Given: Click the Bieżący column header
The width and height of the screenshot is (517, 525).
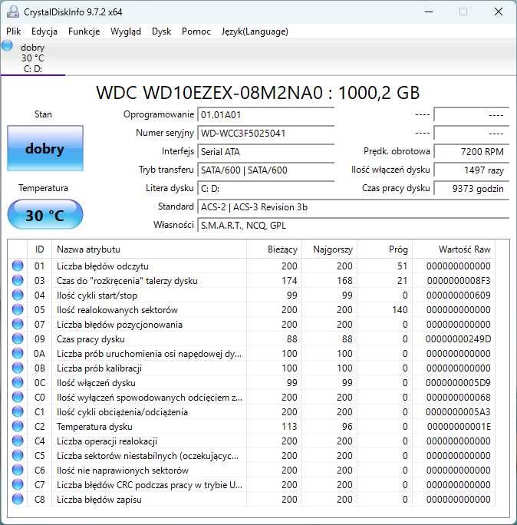Looking at the screenshot, I should [275, 249].
